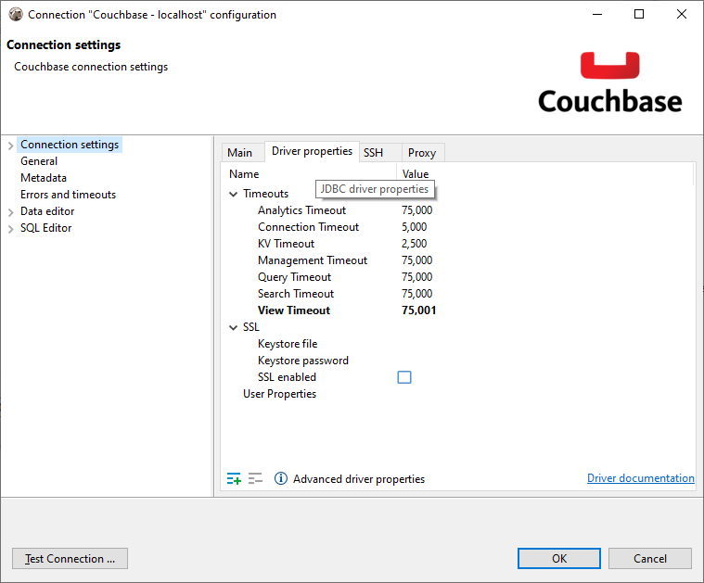Click the Analytics Timeout value 75,000

point(416,210)
